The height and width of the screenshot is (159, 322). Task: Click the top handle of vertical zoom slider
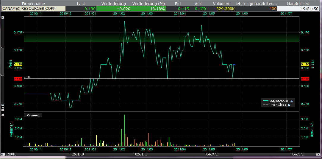[3, 47]
